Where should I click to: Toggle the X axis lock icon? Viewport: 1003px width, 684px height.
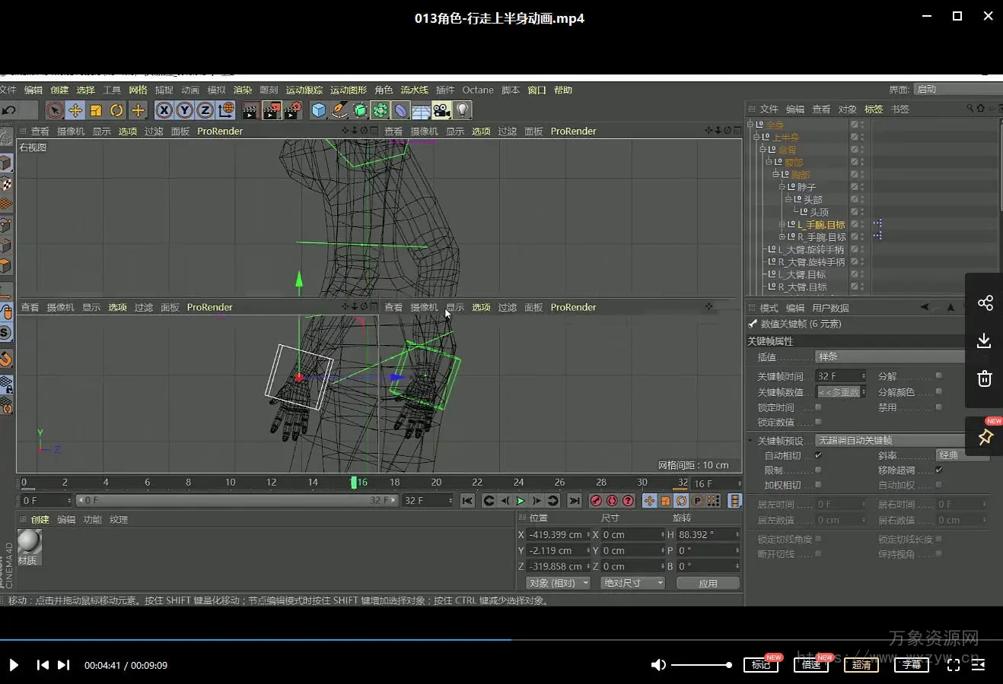click(164, 111)
